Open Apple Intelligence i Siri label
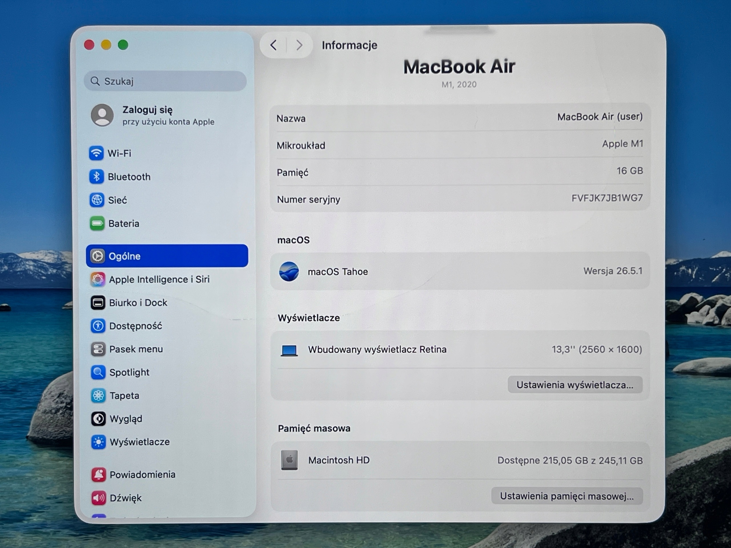Image resolution: width=731 pixels, height=548 pixels. coord(159,279)
